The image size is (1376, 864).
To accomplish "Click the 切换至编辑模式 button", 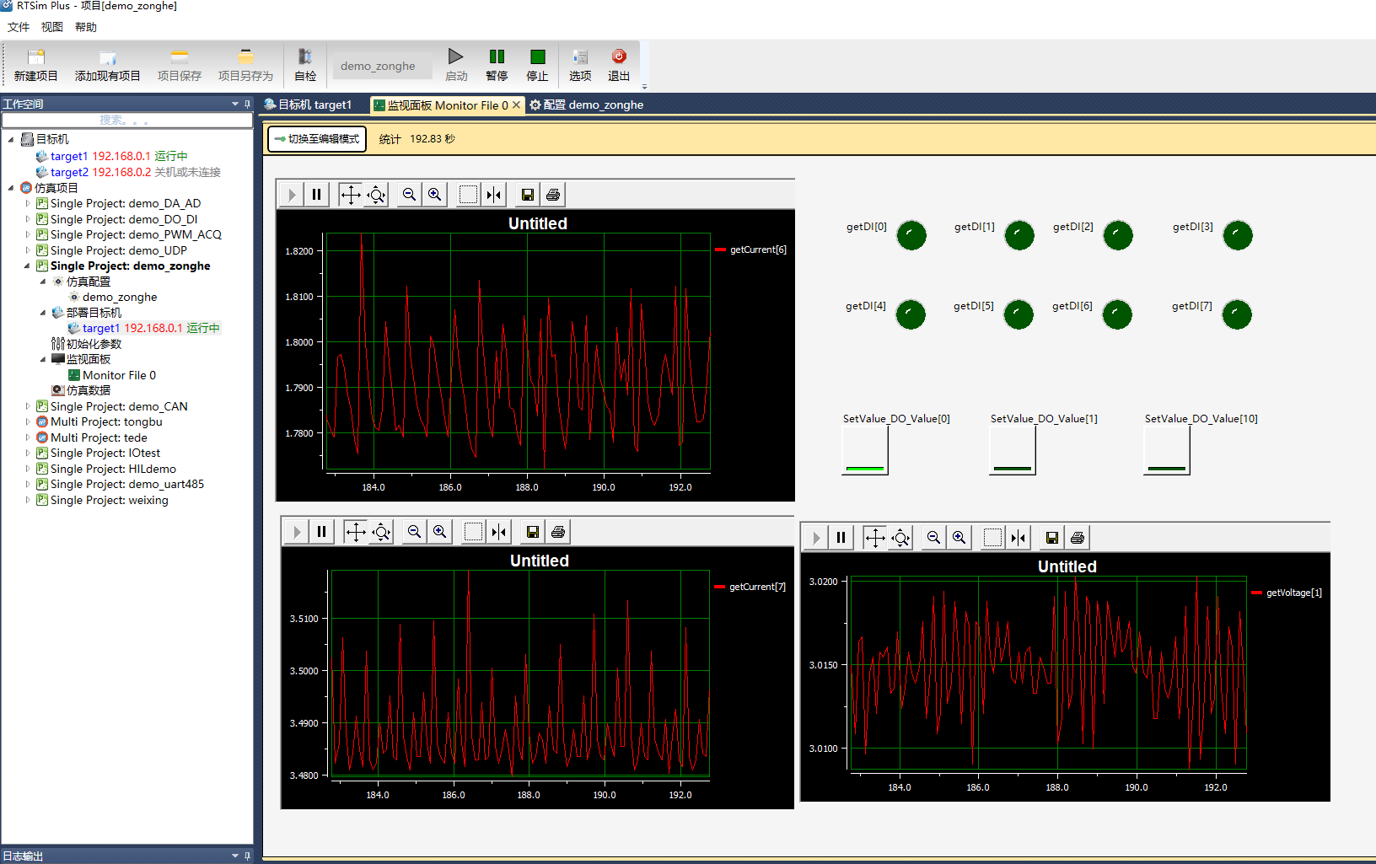I will [317, 139].
